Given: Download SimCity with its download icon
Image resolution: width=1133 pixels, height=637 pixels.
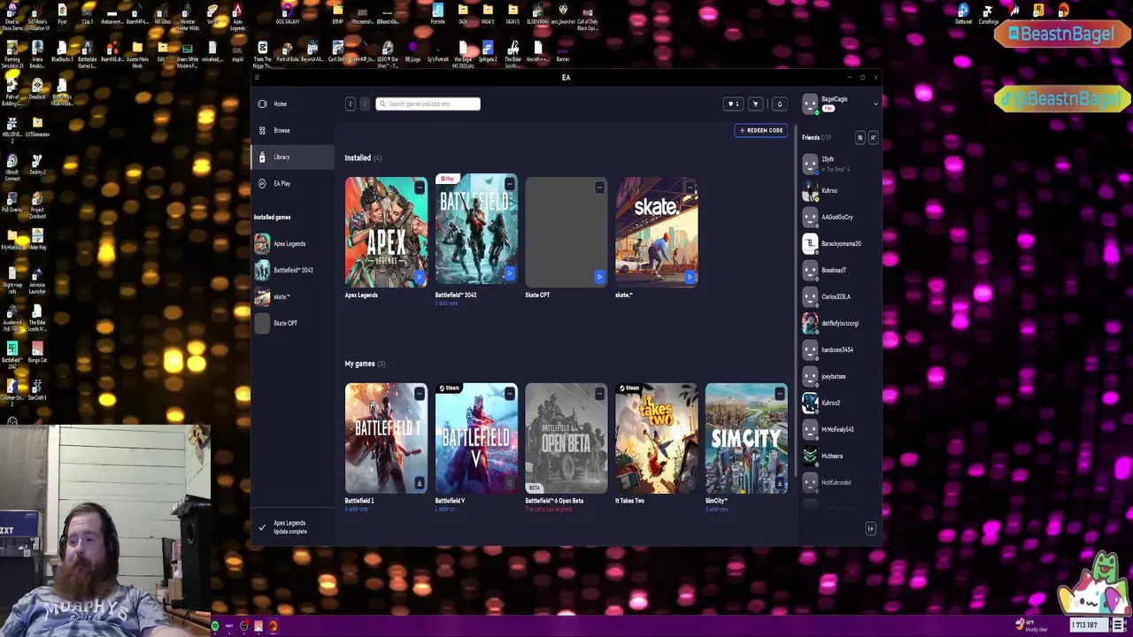Looking at the screenshot, I should click(x=780, y=483).
